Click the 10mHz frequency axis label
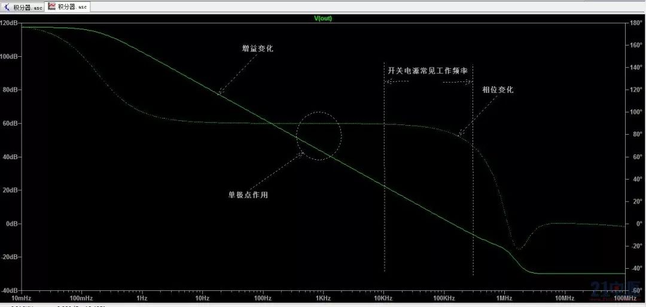 (x=22, y=299)
